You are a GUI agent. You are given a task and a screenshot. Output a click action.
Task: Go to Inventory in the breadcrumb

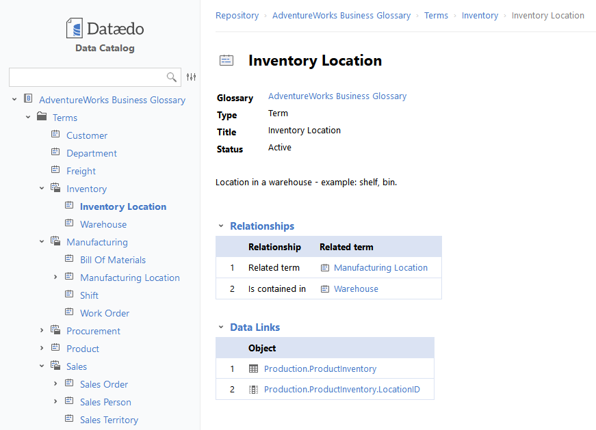[x=480, y=15]
